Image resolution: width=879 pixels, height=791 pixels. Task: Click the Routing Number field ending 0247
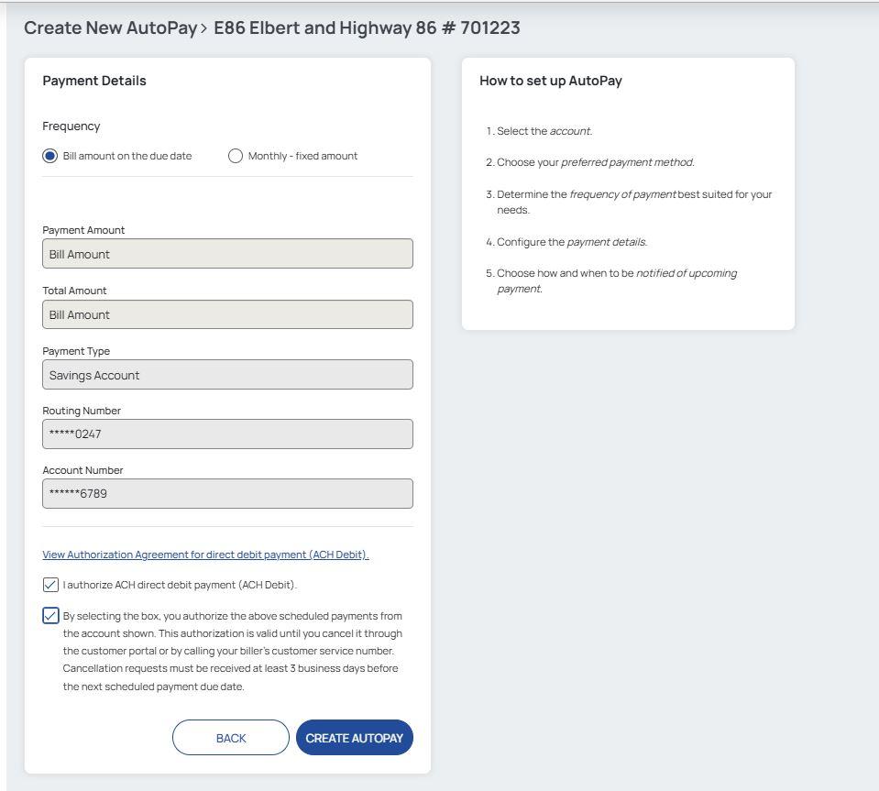[227, 433]
